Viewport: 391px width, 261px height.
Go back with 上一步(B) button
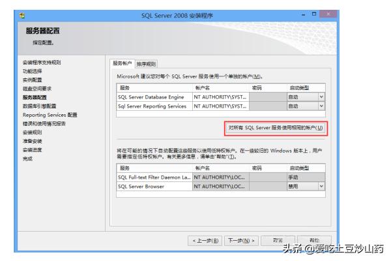coord(205,241)
